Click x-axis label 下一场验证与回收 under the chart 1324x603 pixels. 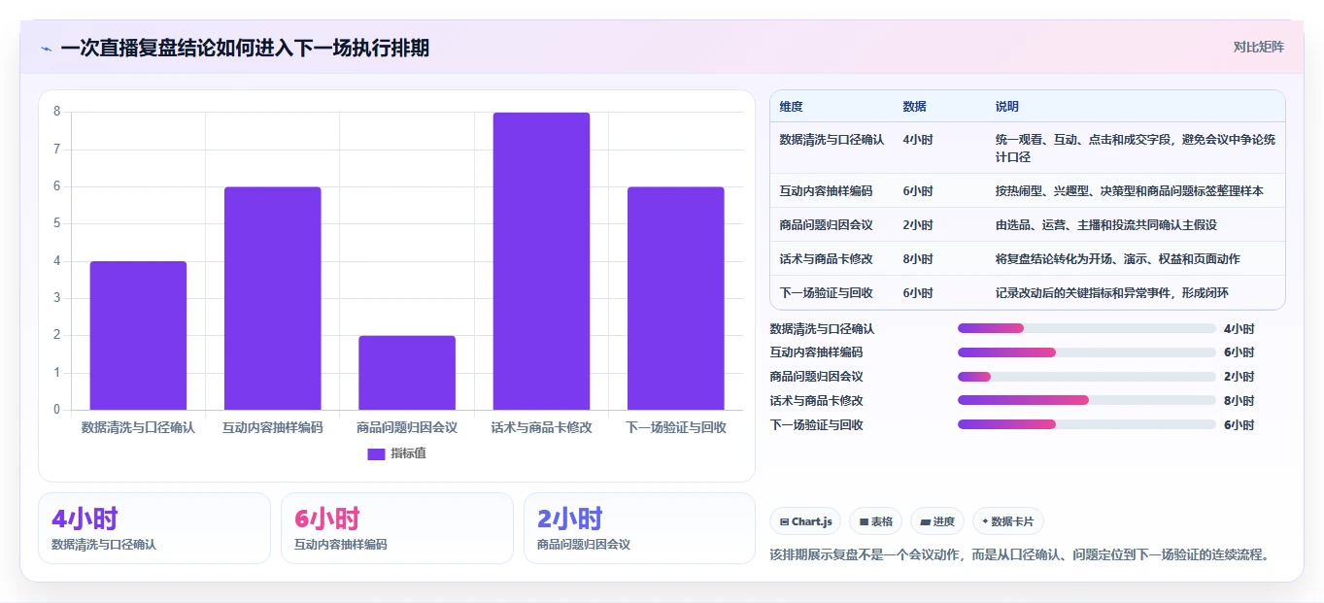tap(675, 427)
